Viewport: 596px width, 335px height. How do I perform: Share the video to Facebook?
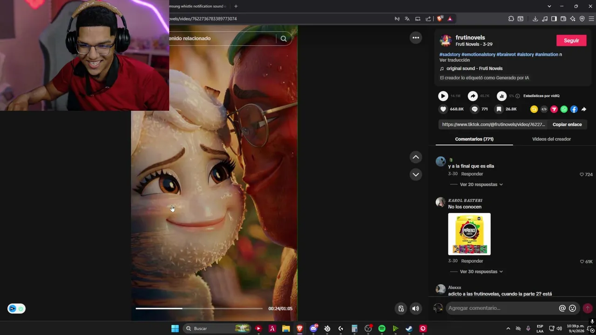574,109
